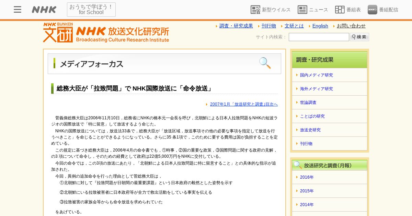Switch to English site
This screenshot has width=412, height=216.
click(x=320, y=26)
